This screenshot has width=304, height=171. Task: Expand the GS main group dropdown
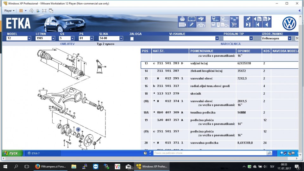(x=72, y=38)
